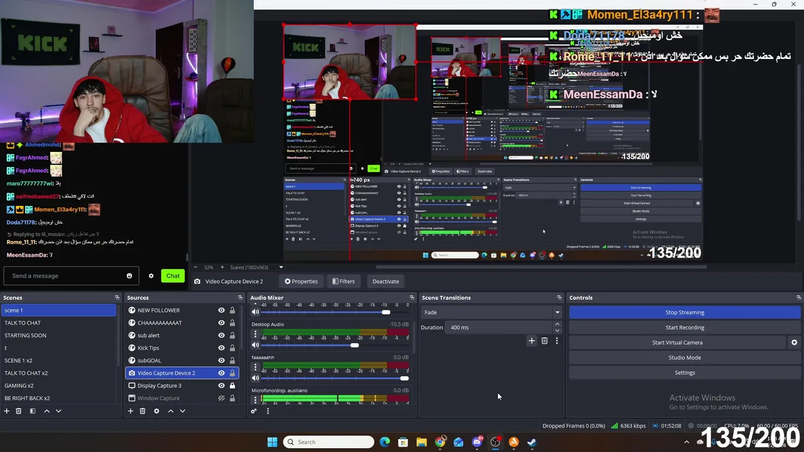Open source properties gear in Sources toolbar

coord(156,411)
